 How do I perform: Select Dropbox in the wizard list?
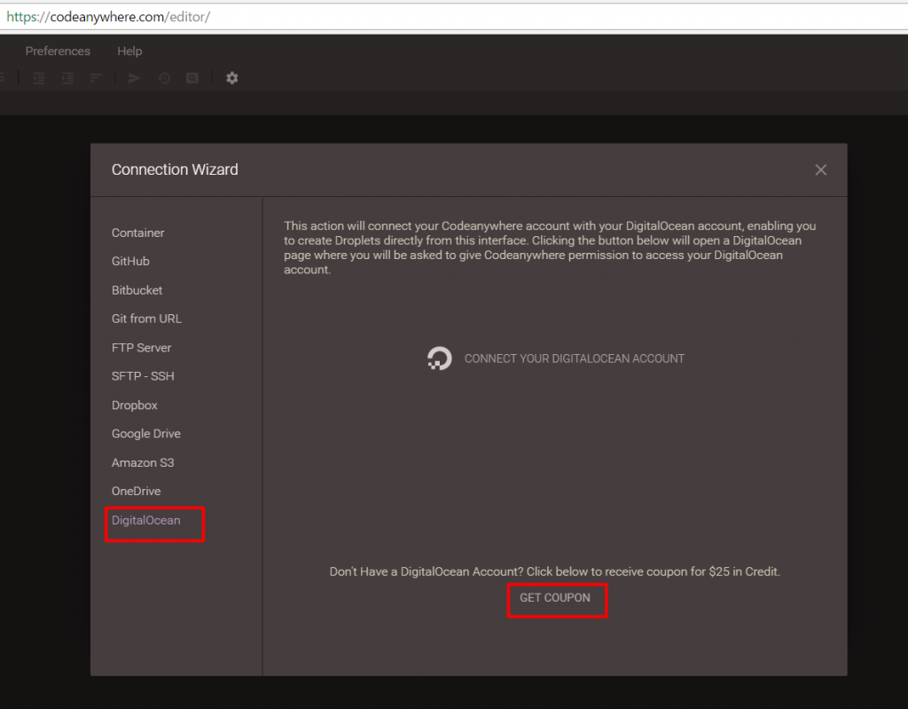(135, 406)
